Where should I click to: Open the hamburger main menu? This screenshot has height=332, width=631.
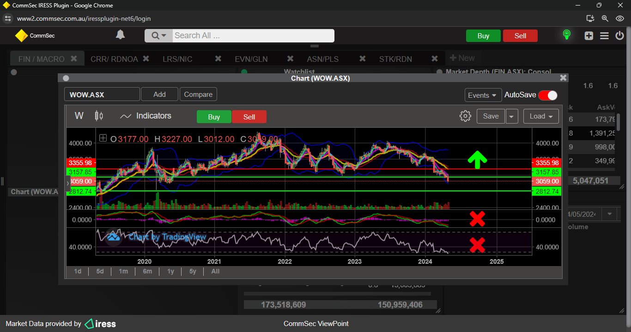click(604, 36)
